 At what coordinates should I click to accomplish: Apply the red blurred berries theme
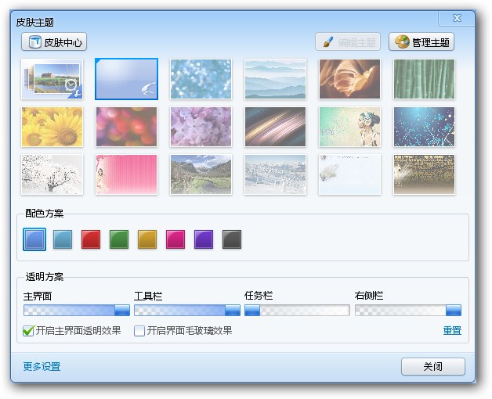(126, 127)
